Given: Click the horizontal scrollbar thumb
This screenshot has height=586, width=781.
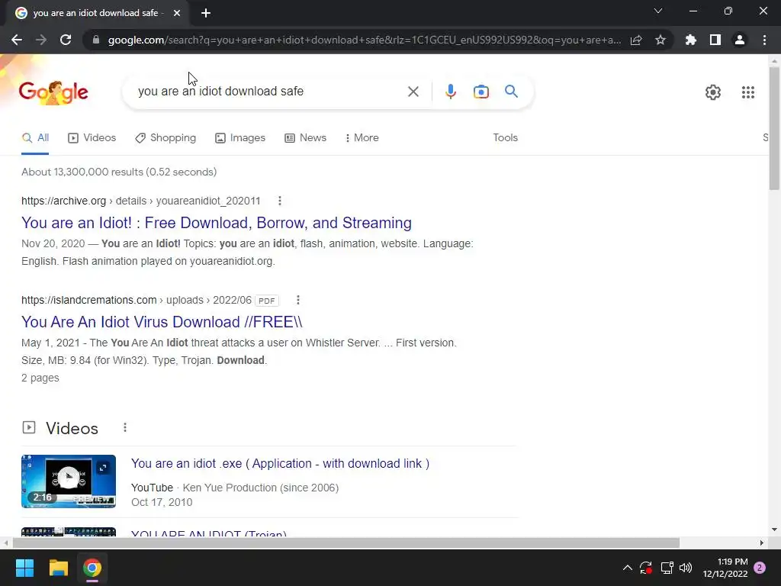Looking at the screenshot, I should (346, 543).
